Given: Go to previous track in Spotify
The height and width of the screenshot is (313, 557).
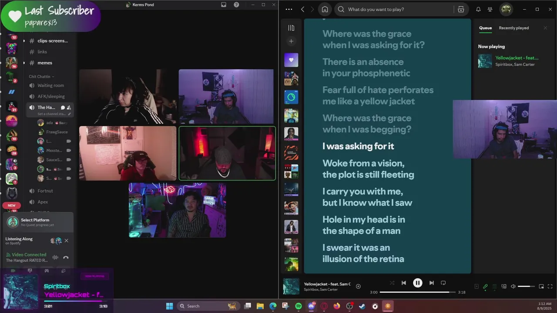Looking at the screenshot, I should click(x=403, y=283).
